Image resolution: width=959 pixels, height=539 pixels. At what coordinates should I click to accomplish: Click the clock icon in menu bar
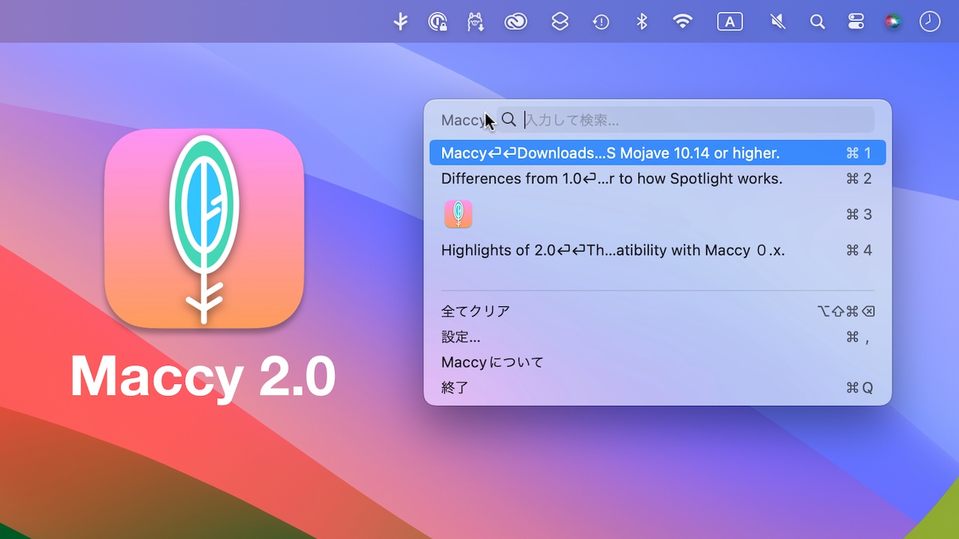(930, 22)
